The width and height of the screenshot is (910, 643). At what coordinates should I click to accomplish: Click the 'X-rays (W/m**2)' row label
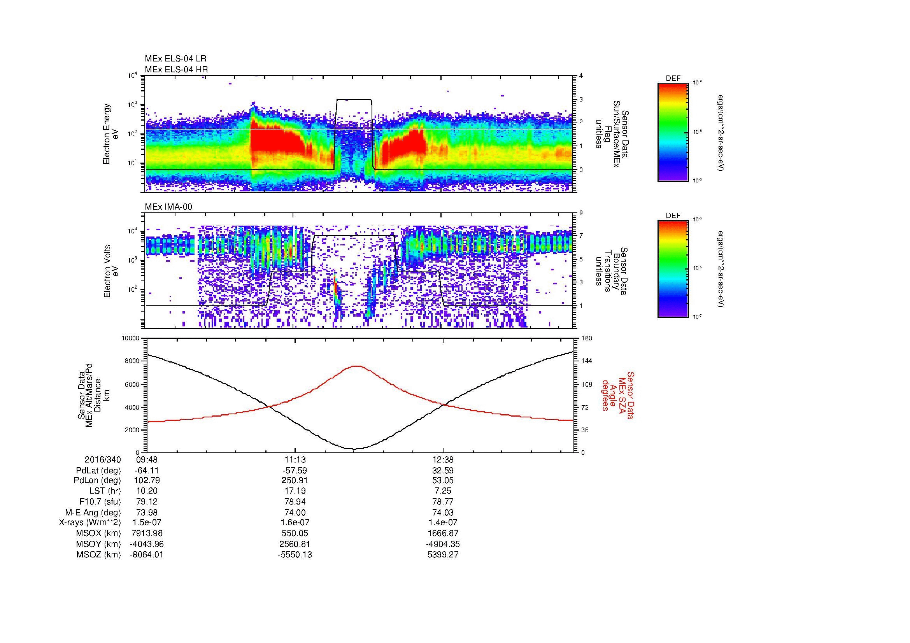click(90, 522)
